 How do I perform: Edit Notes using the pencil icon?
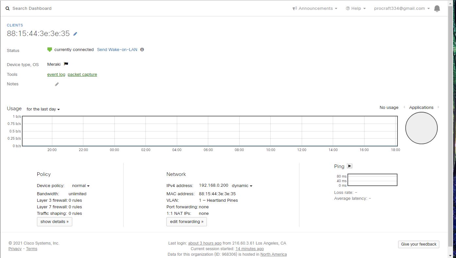[x=57, y=84]
